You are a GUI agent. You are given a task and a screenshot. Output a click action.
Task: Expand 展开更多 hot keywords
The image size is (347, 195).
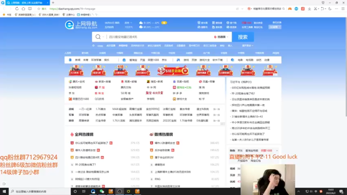248,45
